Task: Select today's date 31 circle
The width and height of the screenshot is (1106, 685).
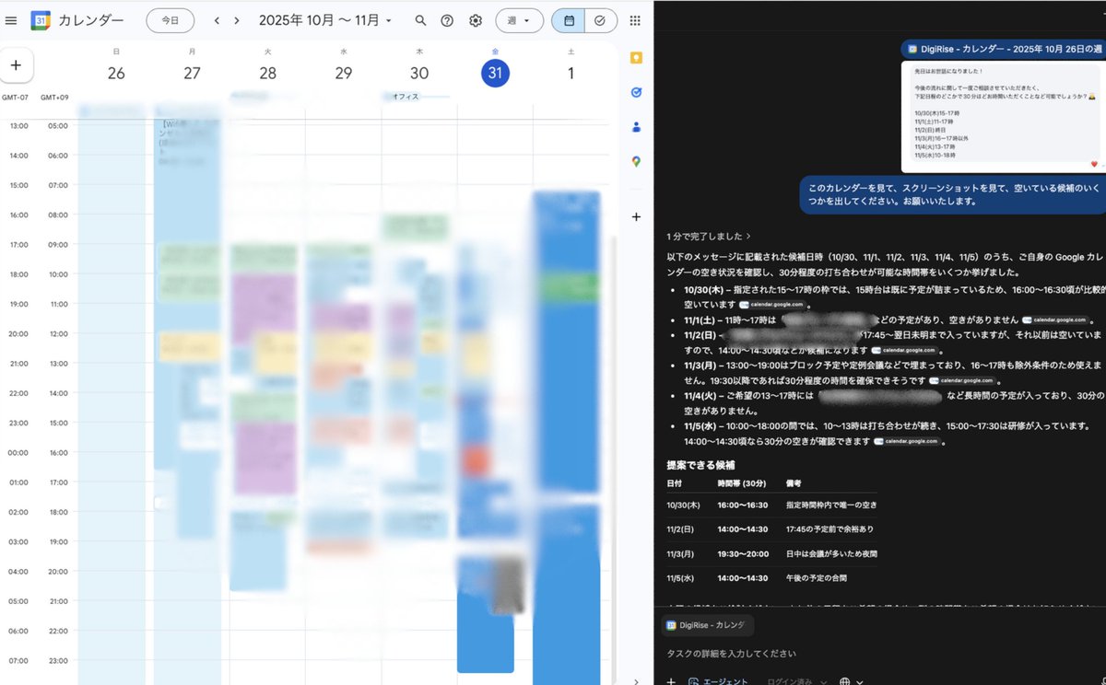Action: pyautogui.click(x=495, y=74)
